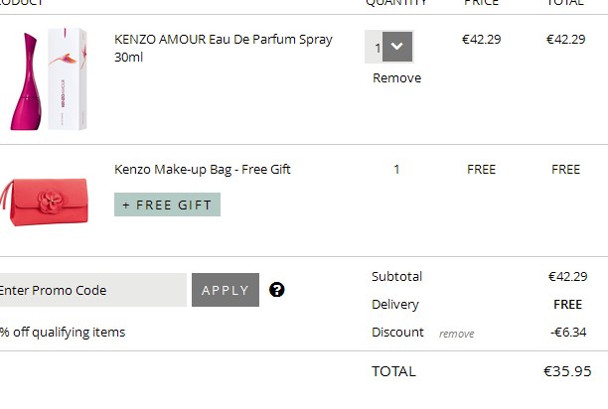Click the off qualifying items promo text
The image size is (608, 409).
63,333
